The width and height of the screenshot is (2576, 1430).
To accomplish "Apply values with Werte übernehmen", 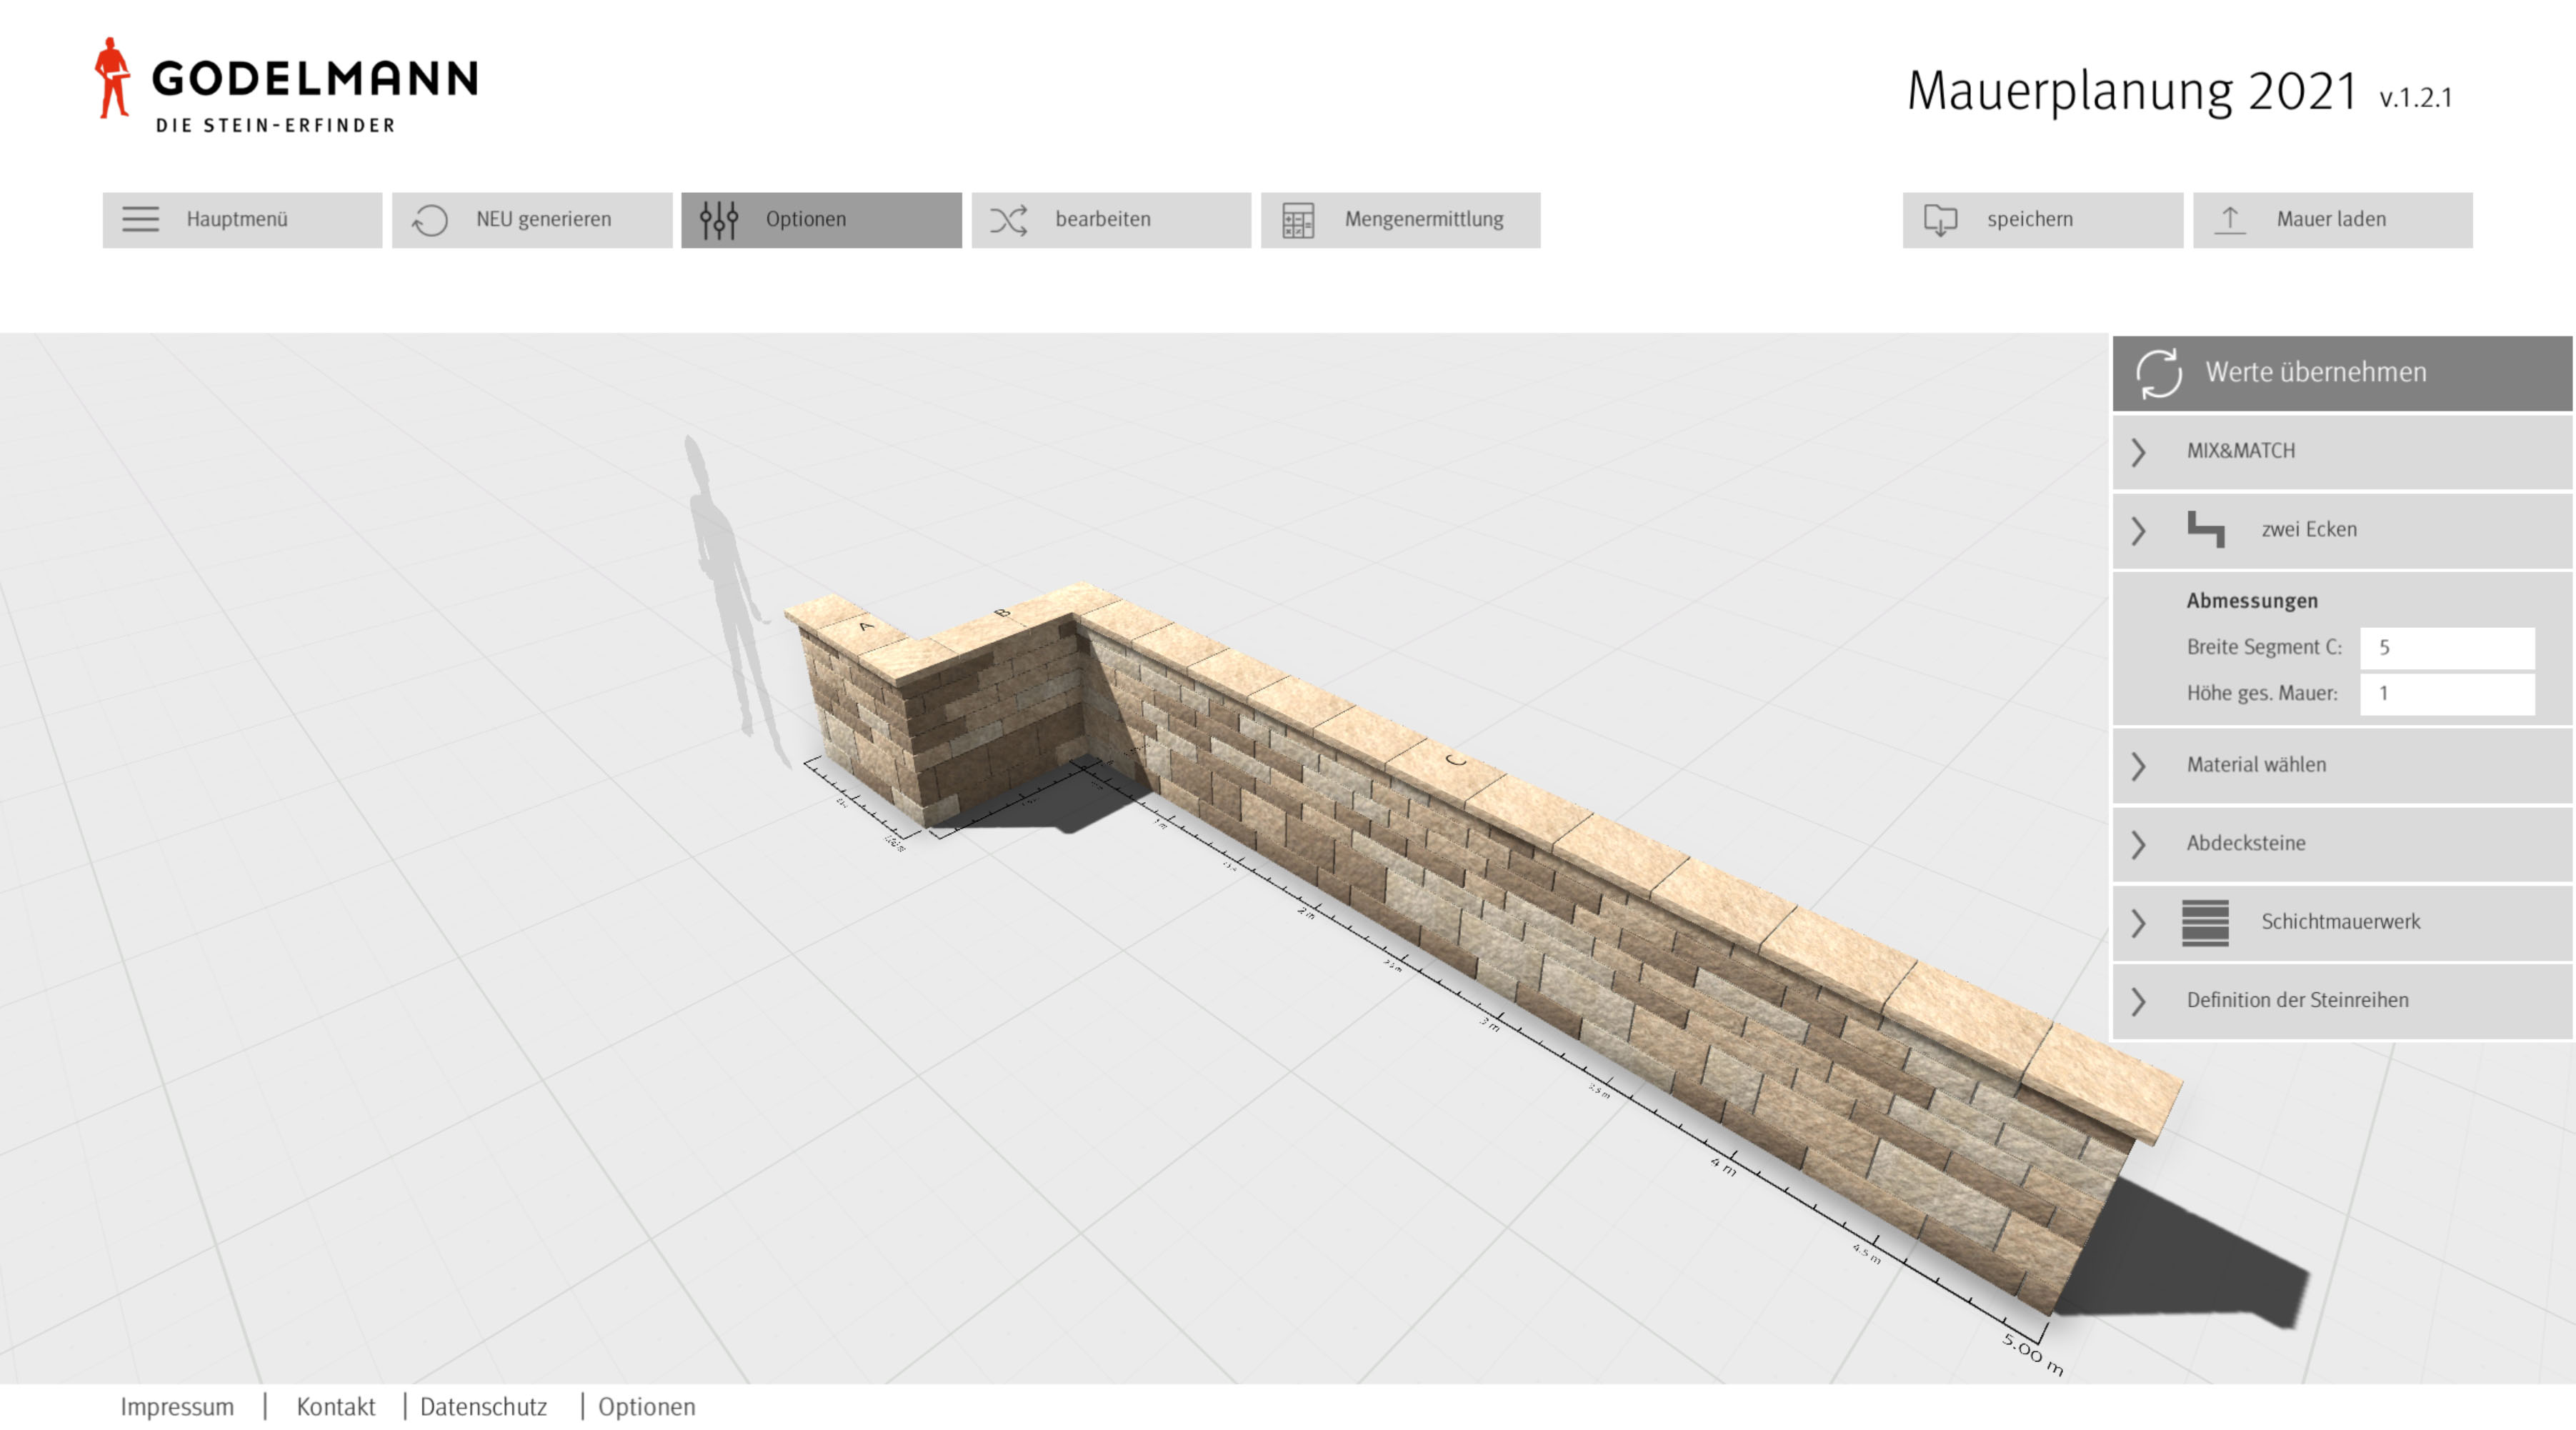I will 2341,373.
